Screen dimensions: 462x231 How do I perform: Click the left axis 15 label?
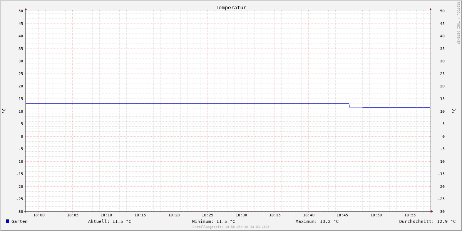(x=21, y=99)
